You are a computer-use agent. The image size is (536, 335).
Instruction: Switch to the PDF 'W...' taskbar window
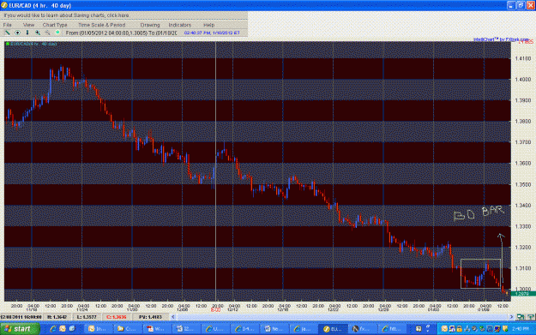tap(156, 329)
